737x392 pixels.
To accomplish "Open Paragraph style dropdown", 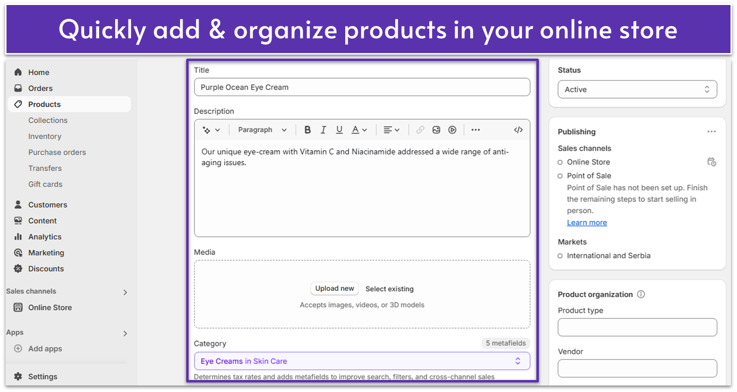I will [262, 130].
